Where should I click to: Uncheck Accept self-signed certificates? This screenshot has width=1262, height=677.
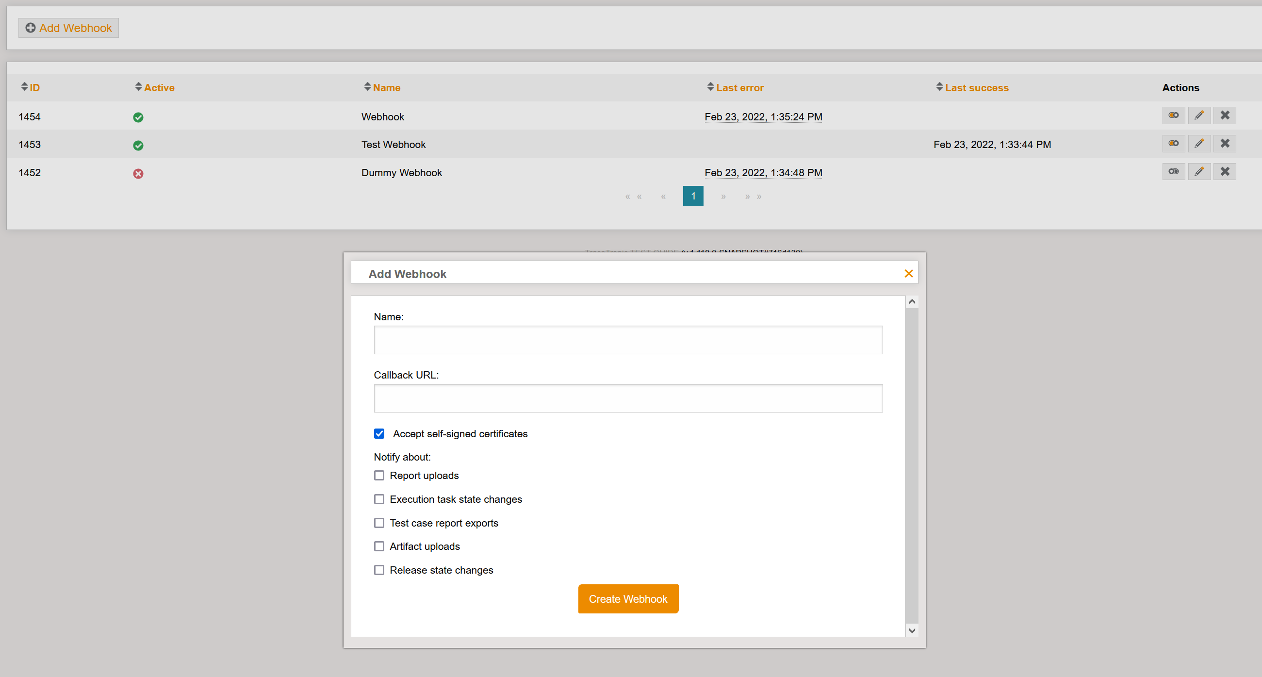tap(379, 433)
